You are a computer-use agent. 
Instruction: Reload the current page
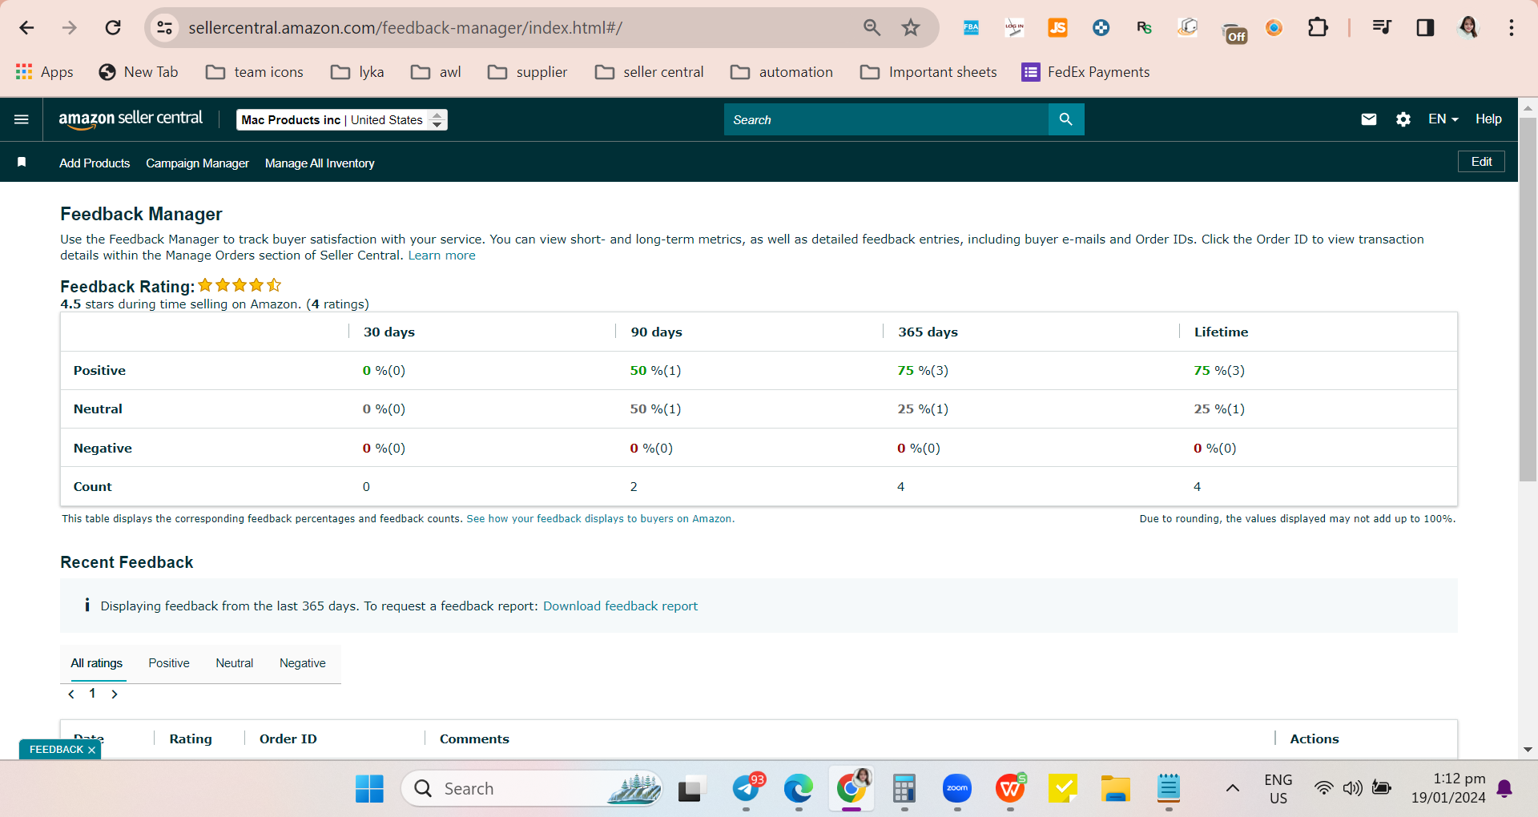click(113, 28)
